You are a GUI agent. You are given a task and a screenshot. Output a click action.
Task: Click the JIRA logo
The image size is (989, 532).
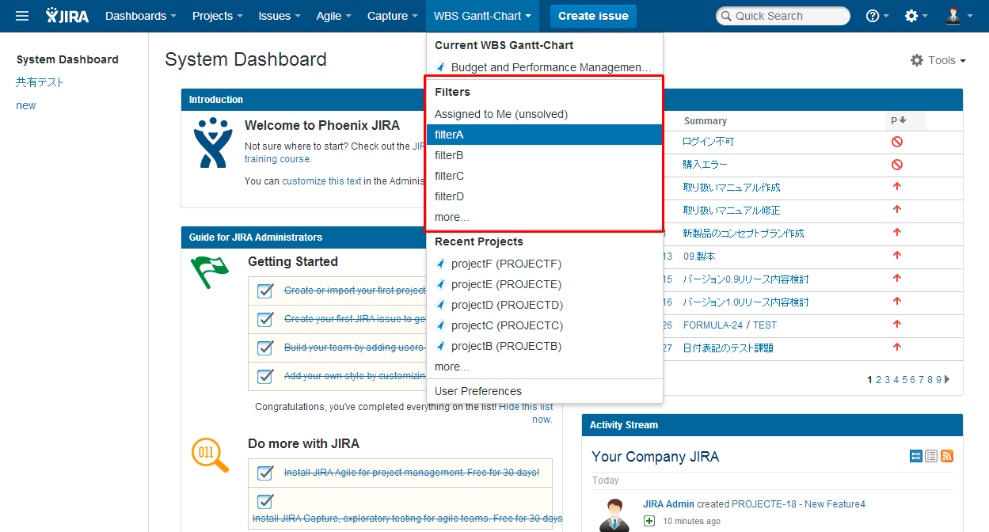(67, 16)
